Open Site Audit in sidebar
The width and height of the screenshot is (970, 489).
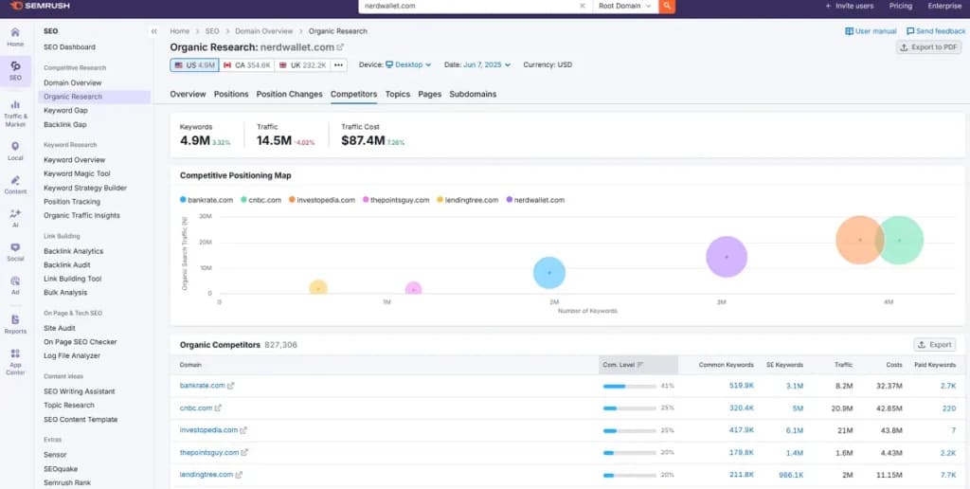pos(60,328)
